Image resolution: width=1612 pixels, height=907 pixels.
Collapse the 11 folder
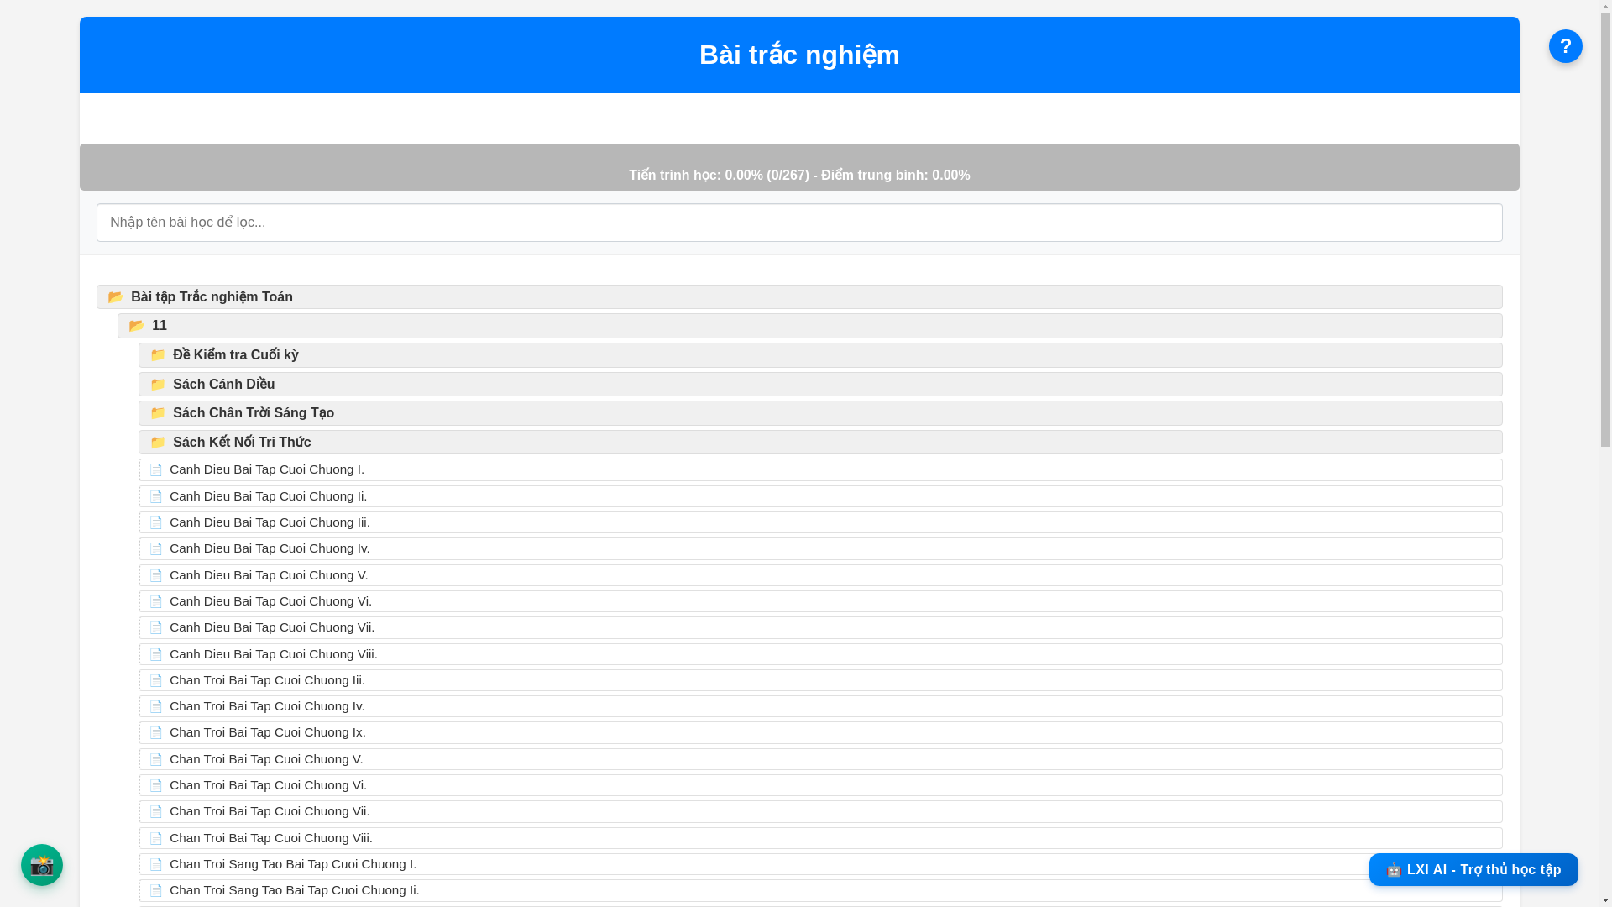(809, 326)
